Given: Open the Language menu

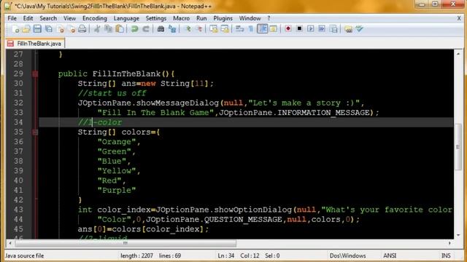Looking at the screenshot, I should click(x=126, y=18).
